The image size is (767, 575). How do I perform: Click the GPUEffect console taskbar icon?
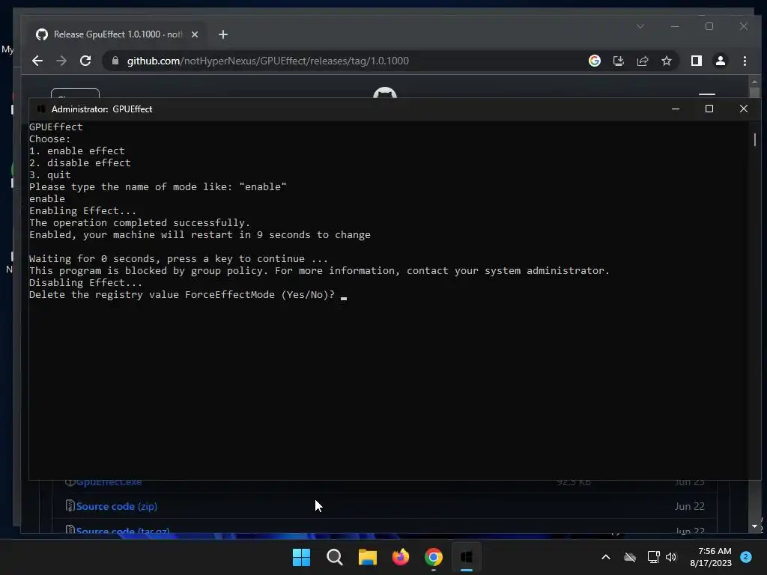(466, 557)
